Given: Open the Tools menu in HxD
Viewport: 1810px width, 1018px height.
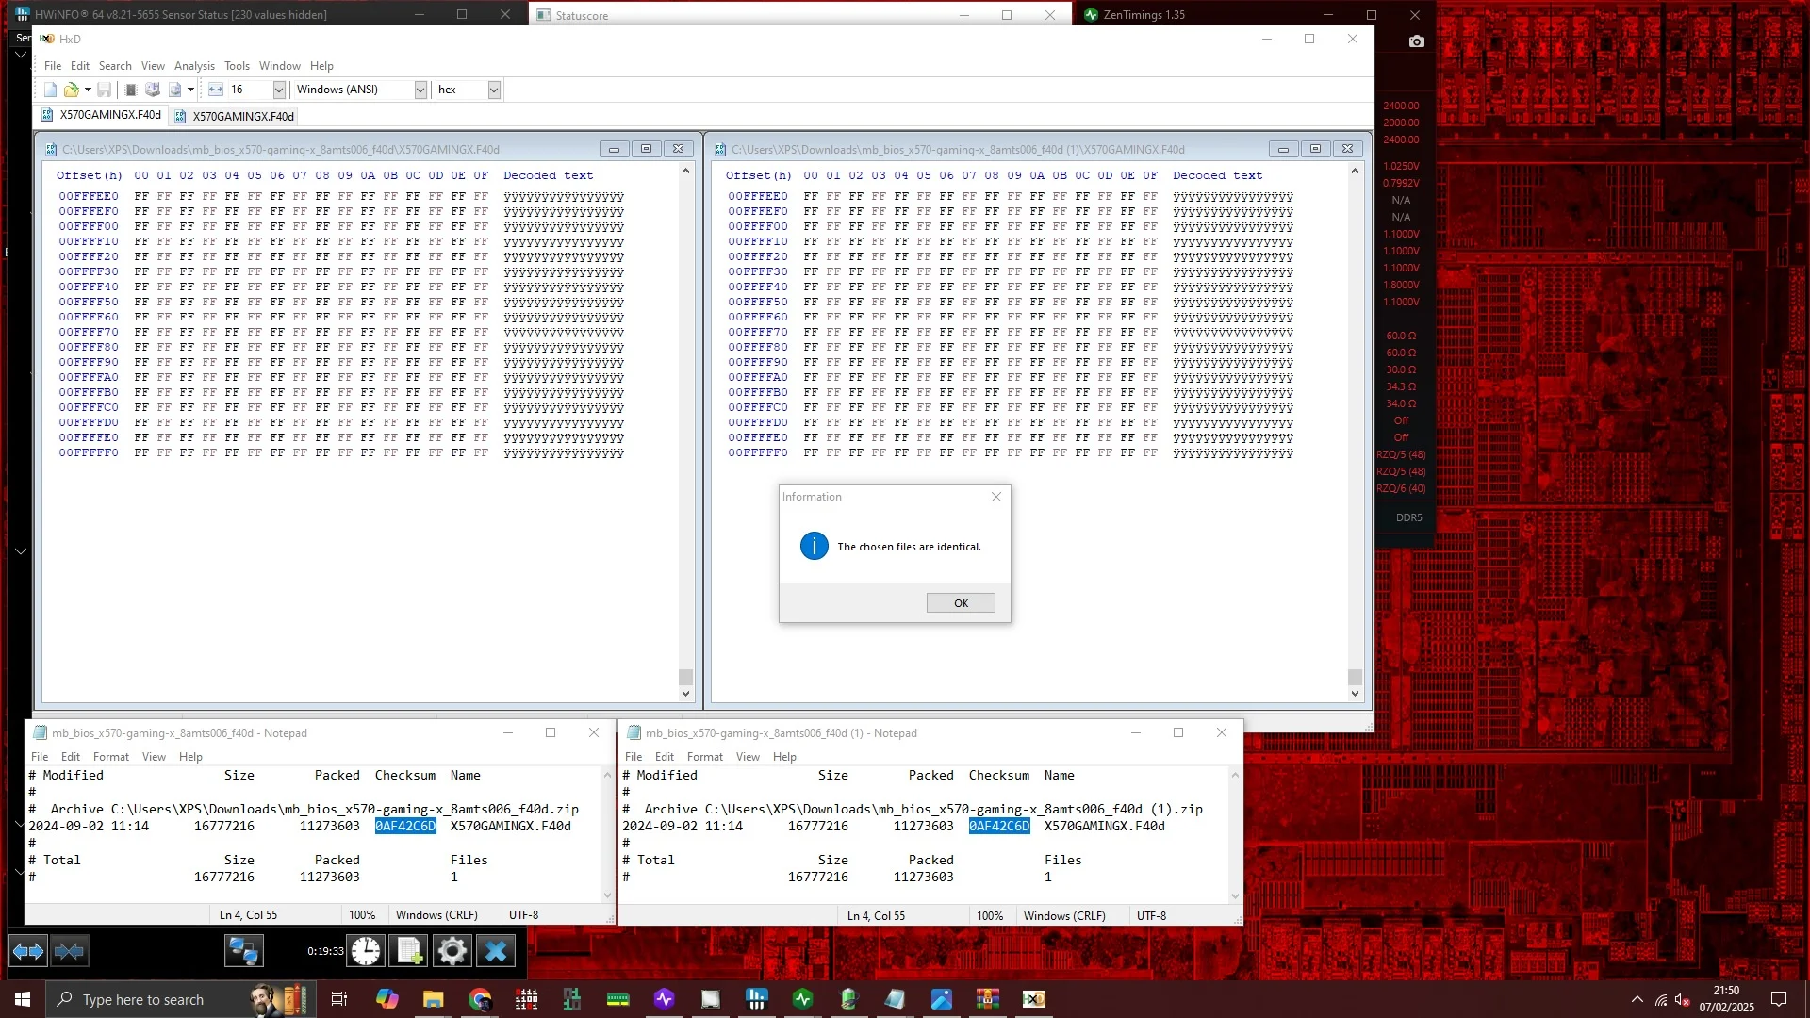Looking at the screenshot, I should pyautogui.click(x=237, y=66).
